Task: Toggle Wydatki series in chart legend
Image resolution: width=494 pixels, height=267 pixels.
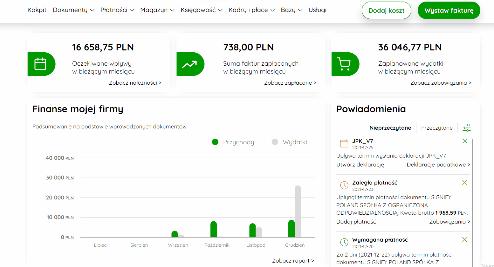Action: (x=289, y=142)
